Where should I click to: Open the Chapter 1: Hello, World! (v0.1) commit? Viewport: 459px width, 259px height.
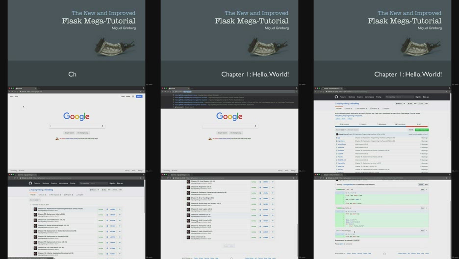202,231
